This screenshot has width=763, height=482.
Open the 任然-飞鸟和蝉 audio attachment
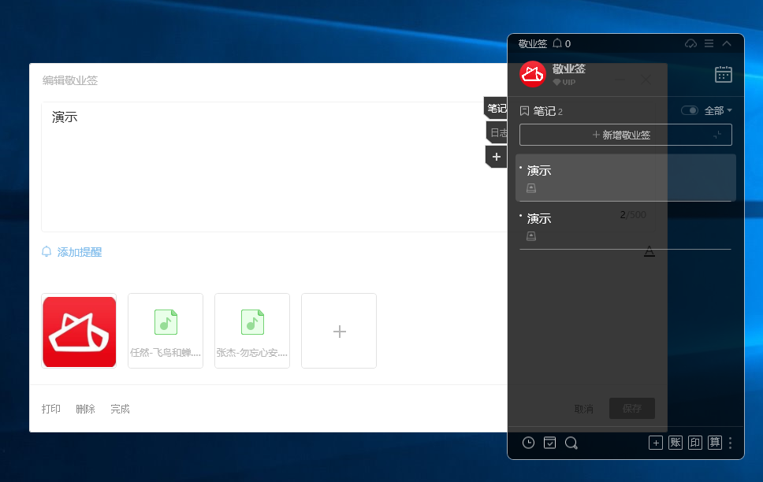tap(166, 332)
